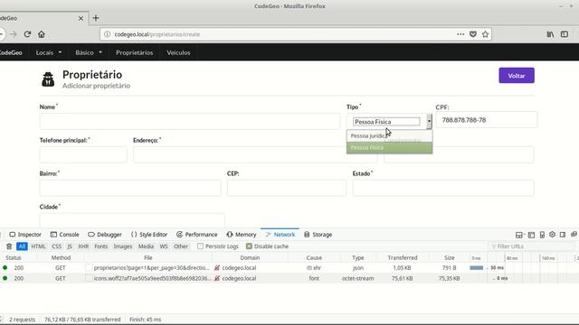
Task: Go to the Firefox home page icon
Action: point(42,34)
